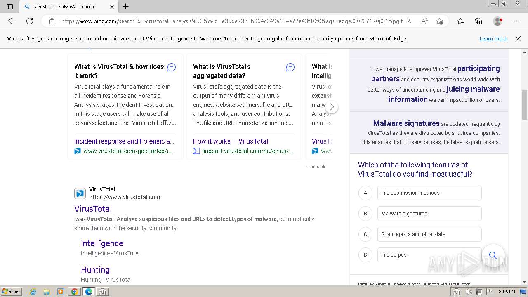Open Internet Explorer from taskbar
528x297 pixels.
[33, 292]
